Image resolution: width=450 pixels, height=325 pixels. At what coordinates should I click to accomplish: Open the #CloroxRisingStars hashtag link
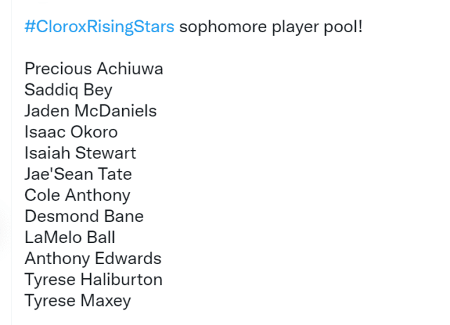[100, 28]
